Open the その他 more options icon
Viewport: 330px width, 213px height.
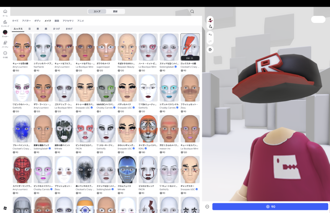[5, 53]
